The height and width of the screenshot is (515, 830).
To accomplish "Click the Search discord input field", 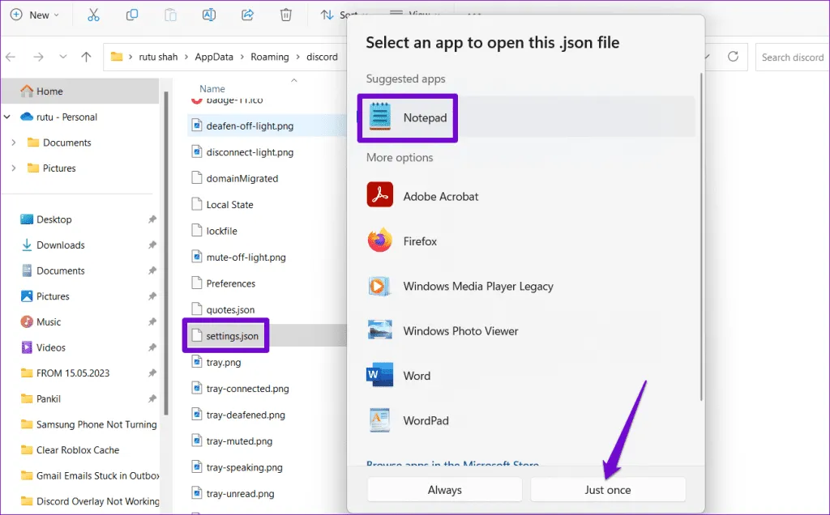I will 791,57.
